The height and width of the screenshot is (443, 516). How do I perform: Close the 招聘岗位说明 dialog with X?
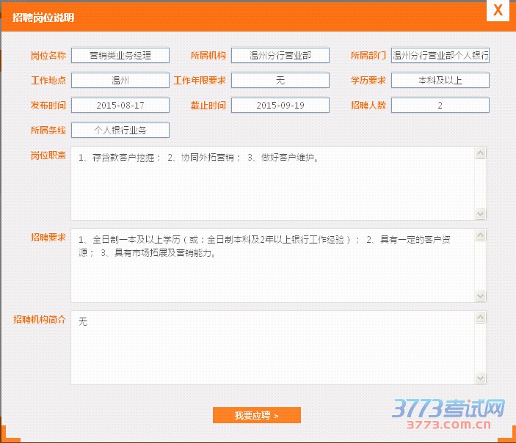coord(498,10)
